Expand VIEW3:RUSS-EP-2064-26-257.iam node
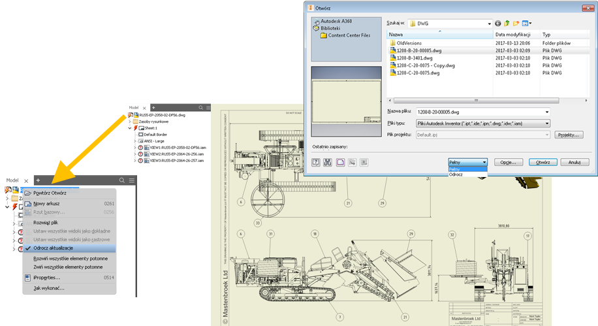 tap(135, 161)
